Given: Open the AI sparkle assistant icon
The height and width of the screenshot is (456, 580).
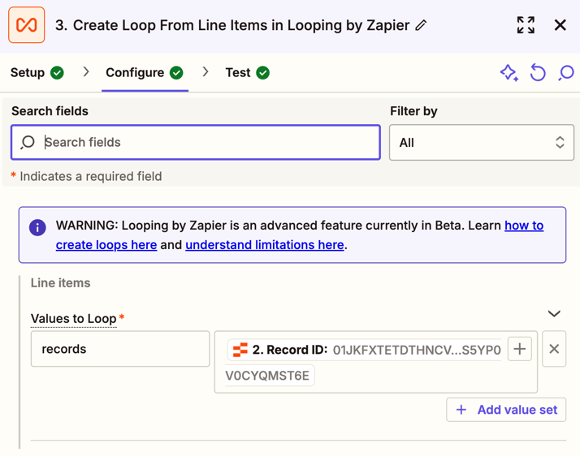Looking at the screenshot, I should [509, 72].
